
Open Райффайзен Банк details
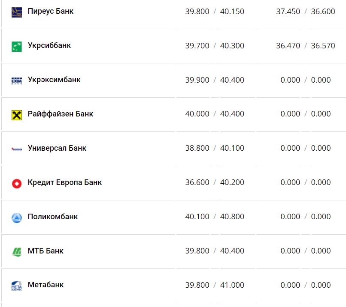point(61,114)
